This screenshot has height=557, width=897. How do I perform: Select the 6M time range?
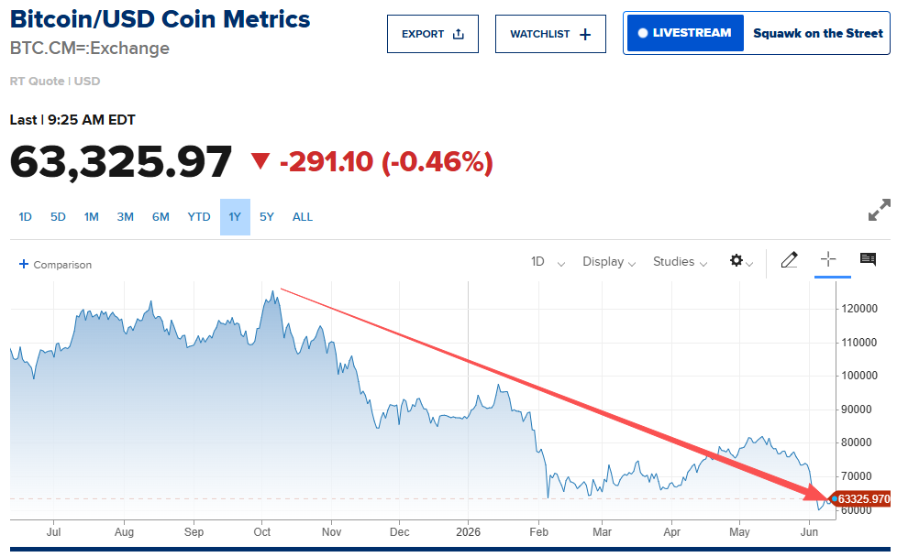tap(161, 217)
